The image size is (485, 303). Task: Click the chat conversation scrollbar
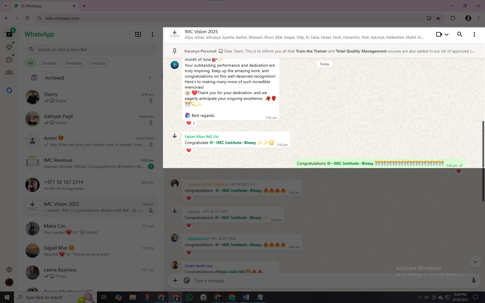click(x=483, y=161)
